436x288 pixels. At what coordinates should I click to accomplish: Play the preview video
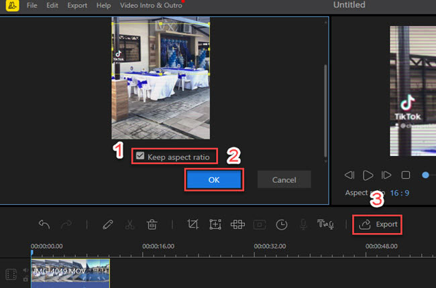click(368, 175)
